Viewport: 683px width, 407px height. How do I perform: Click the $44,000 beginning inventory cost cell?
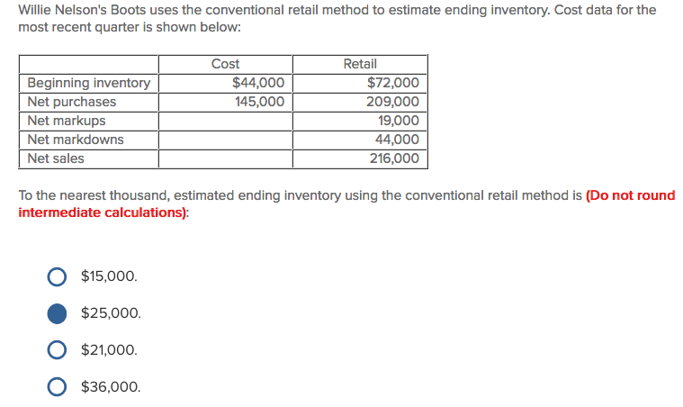click(x=258, y=83)
